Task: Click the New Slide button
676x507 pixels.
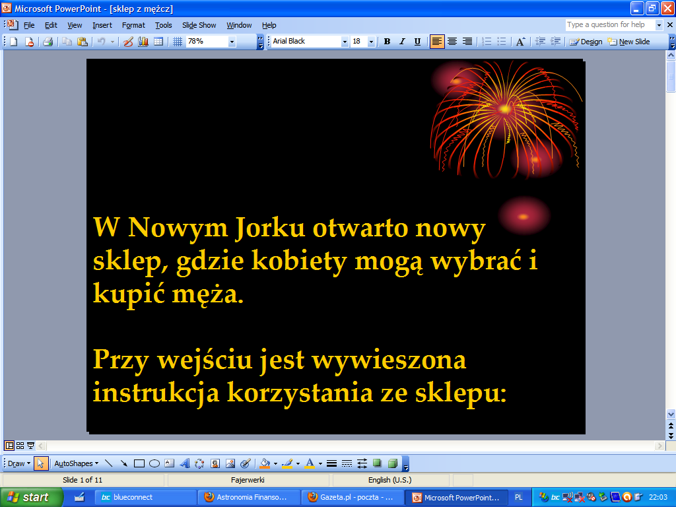Action: click(x=628, y=42)
